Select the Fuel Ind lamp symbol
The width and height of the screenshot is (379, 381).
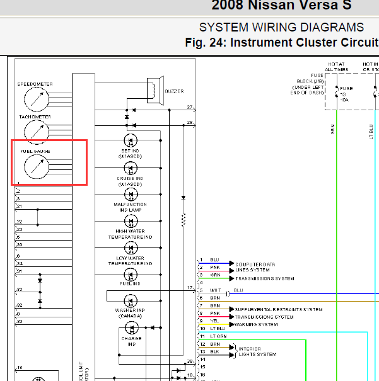[x=131, y=275]
